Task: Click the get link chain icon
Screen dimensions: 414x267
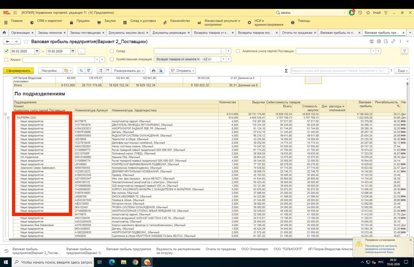Action: pos(393,42)
